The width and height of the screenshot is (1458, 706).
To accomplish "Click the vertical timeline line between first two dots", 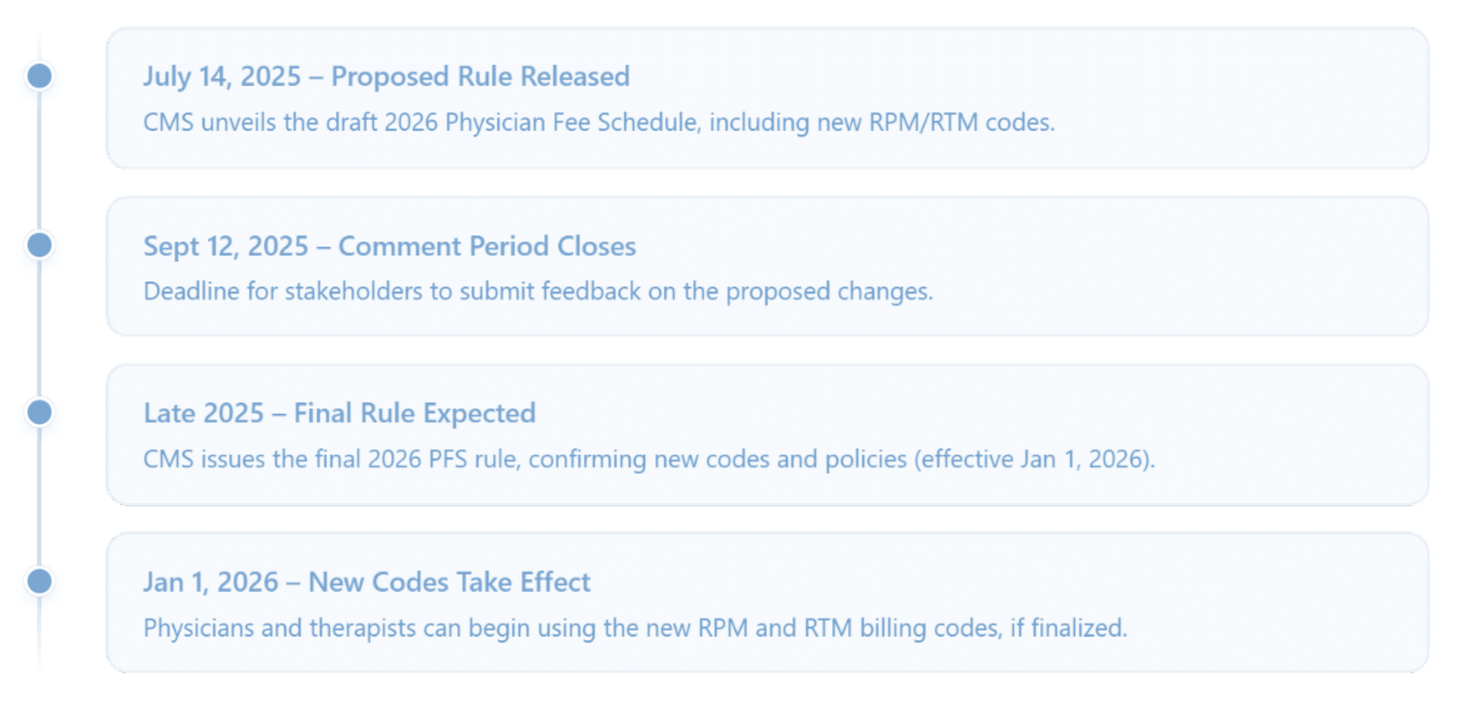I will (39, 161).
